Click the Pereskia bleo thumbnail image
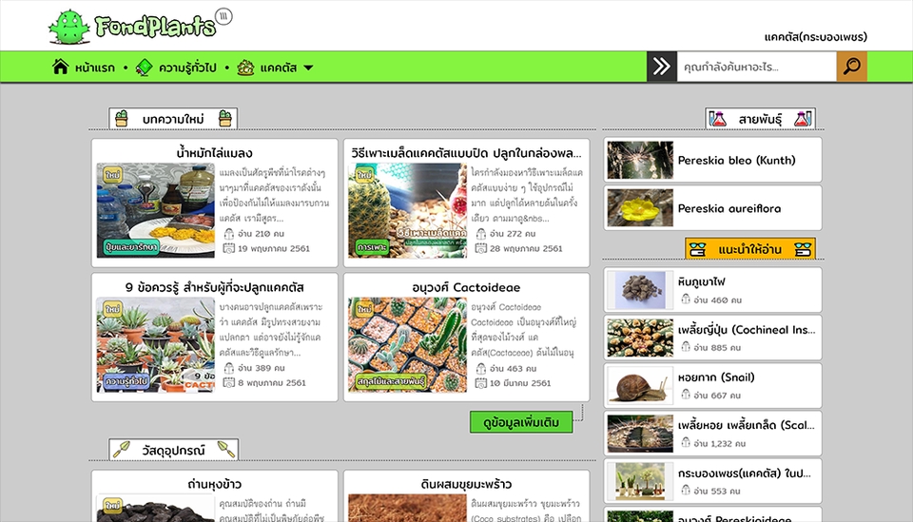Image resolution: width=913 pixels, height=522 pixels. point(640,160)
